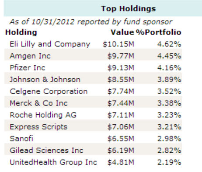Select Pfizer Inc in holdings list
The width and height of the screenshot is (202, 172).
point(28,68)
